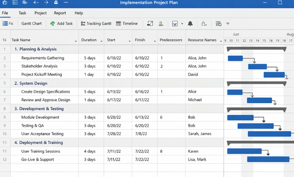Click the screen share icon in title bar

25,2
